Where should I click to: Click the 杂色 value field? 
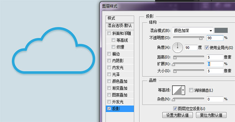215,99
